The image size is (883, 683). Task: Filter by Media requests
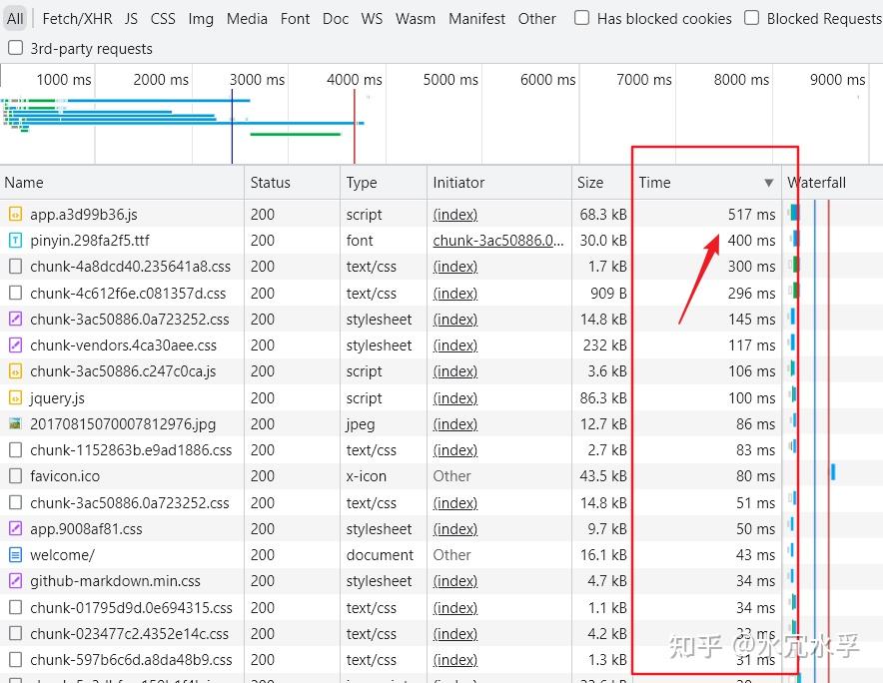[247, 19]
